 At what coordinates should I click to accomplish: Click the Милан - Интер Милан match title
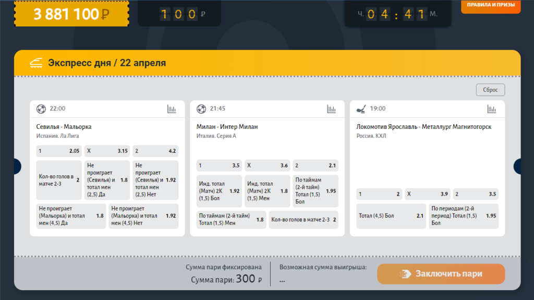coord(227,126)
